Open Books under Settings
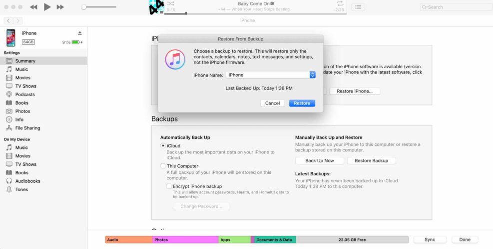 coord(43,103)
